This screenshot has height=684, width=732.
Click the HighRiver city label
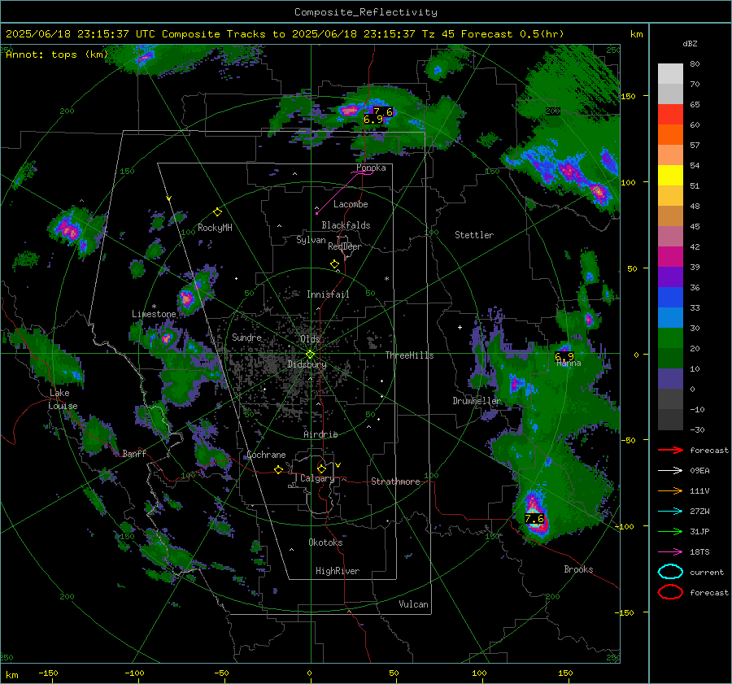(338, 571)
